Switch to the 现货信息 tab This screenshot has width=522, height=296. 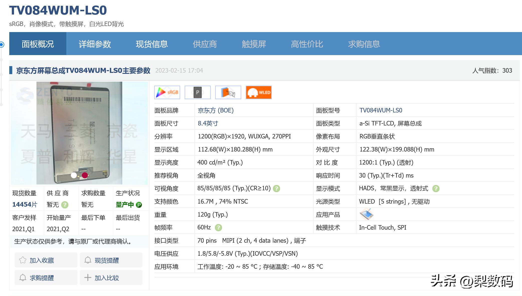coord(152,44)
